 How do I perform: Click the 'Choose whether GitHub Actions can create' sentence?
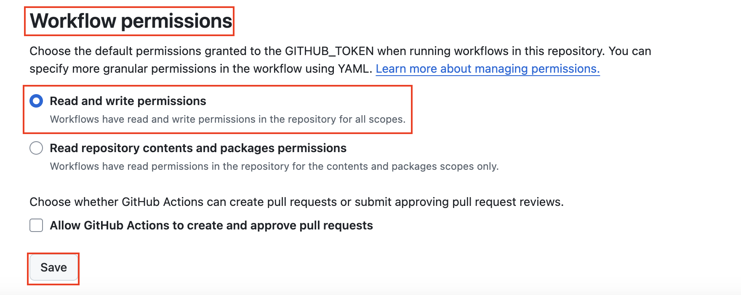tap(296, 202)
